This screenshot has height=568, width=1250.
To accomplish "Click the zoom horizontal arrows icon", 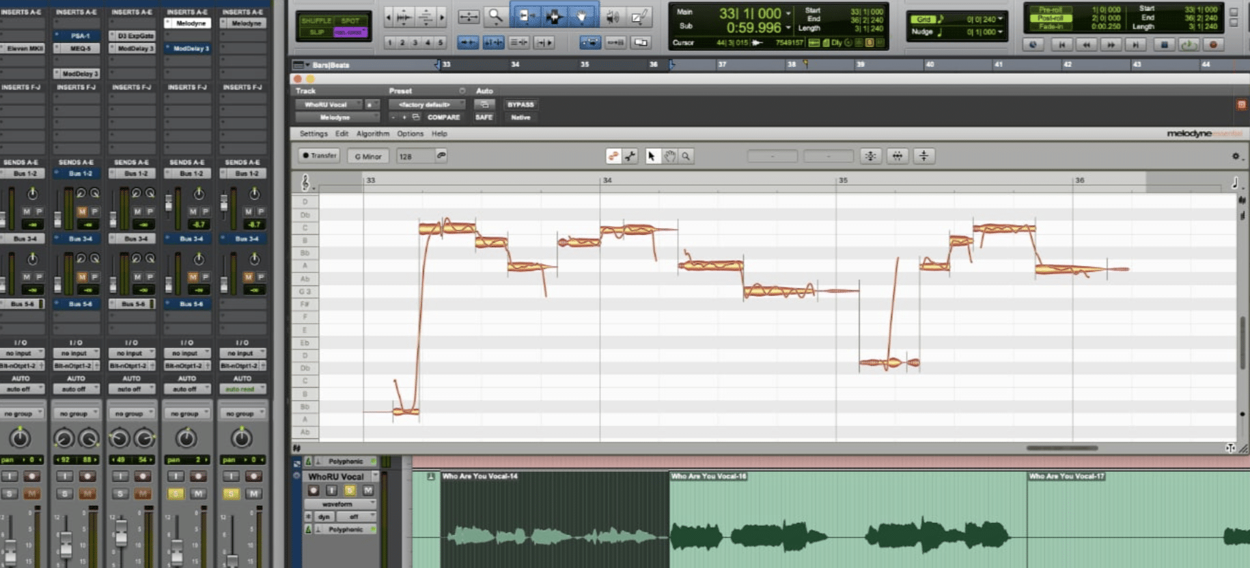I will click(x=469, y=16).
